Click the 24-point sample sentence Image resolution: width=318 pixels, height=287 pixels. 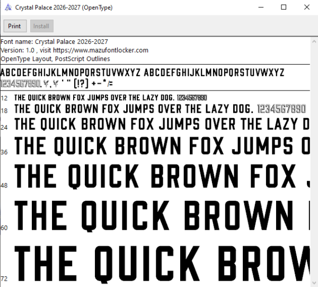tap(162, 124)
